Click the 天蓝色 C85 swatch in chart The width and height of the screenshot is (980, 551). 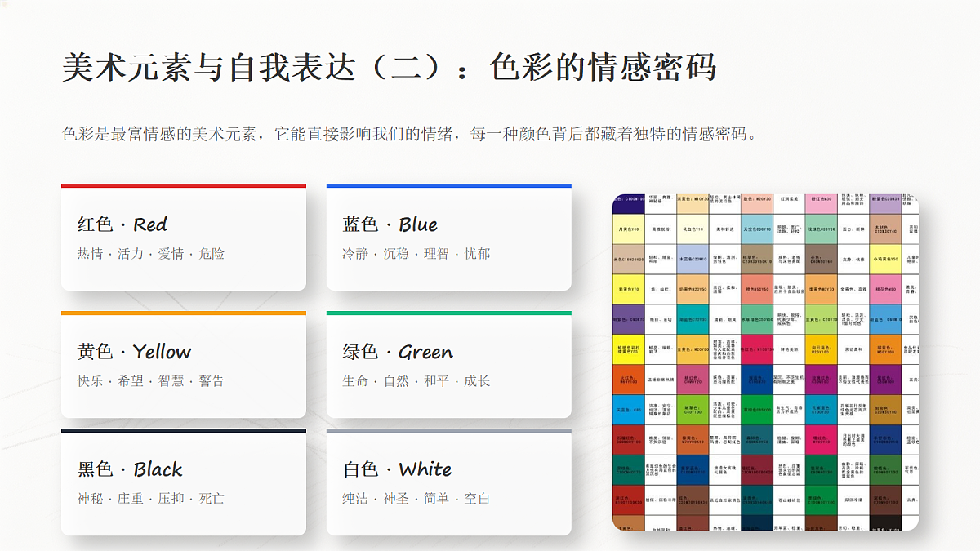point(628,410)
